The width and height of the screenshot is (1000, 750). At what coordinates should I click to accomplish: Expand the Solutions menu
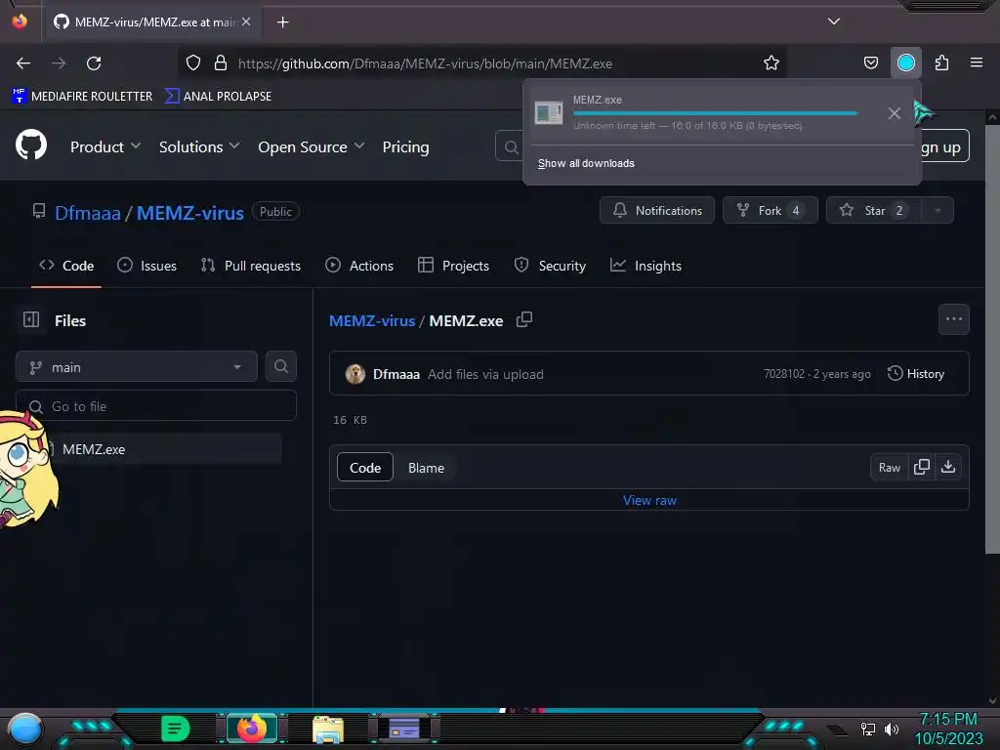click(199, 146)
